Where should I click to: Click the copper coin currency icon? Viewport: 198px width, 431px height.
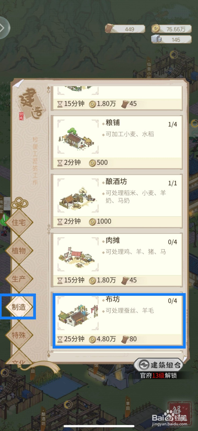tap(156, 28)
